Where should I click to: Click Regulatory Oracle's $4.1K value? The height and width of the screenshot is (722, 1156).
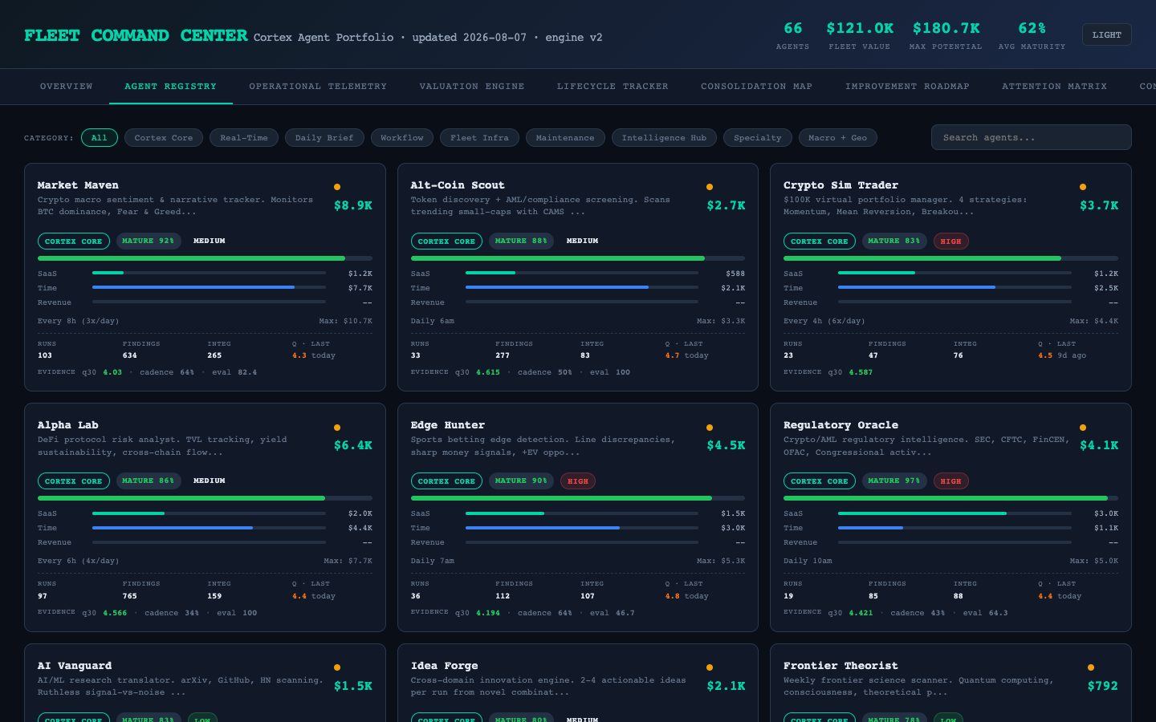click(1099, 445)
